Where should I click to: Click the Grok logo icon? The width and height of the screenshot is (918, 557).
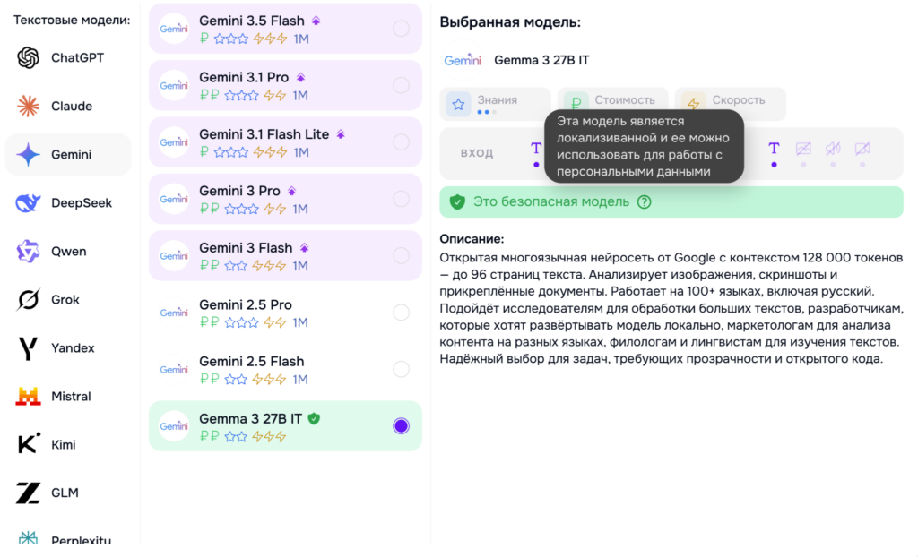(28, 300)
